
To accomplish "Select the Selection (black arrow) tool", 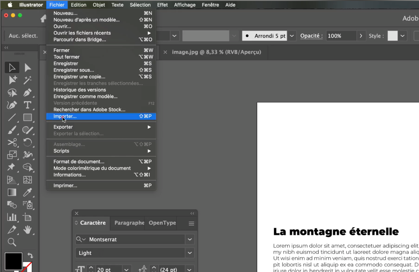I will point(12,68).
